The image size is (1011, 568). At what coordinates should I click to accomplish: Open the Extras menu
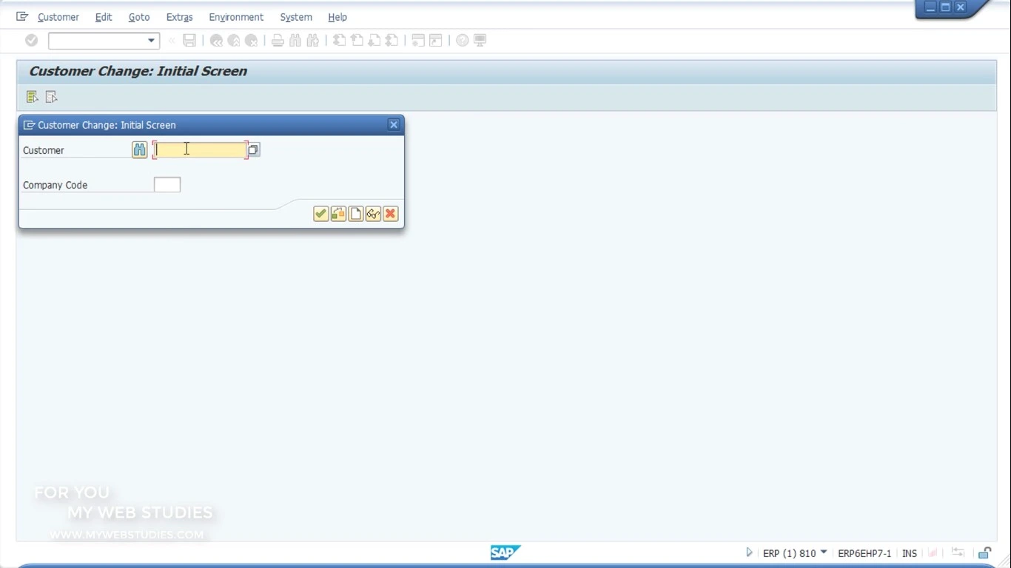[180, 17]
